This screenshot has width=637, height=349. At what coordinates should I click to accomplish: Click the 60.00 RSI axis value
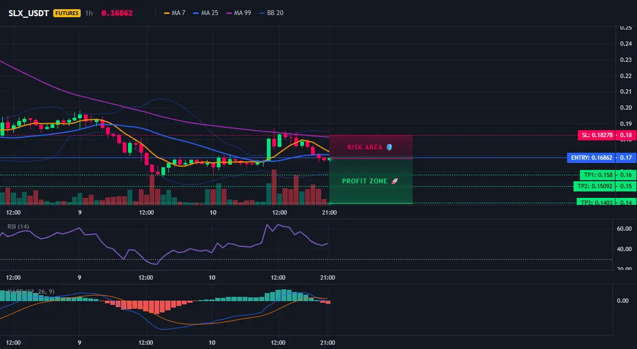click(x=624, y=229)
